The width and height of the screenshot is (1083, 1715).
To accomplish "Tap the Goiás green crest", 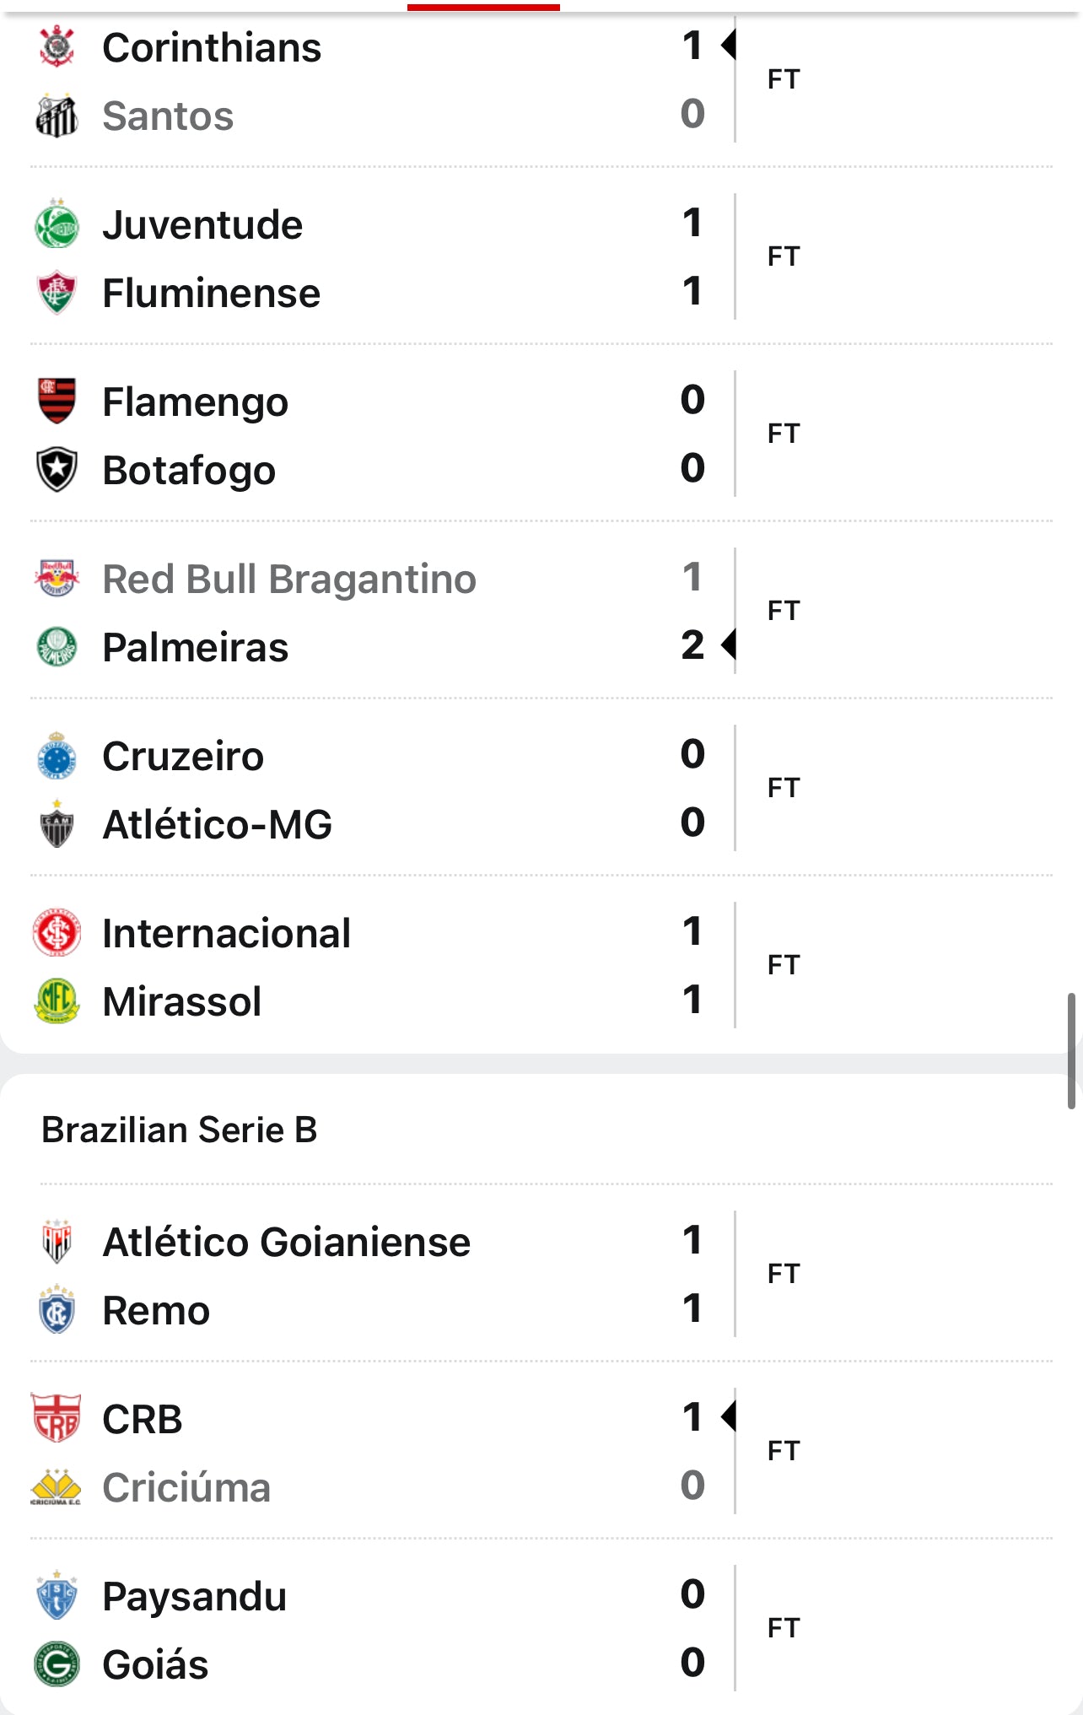I will point(57,1664).
